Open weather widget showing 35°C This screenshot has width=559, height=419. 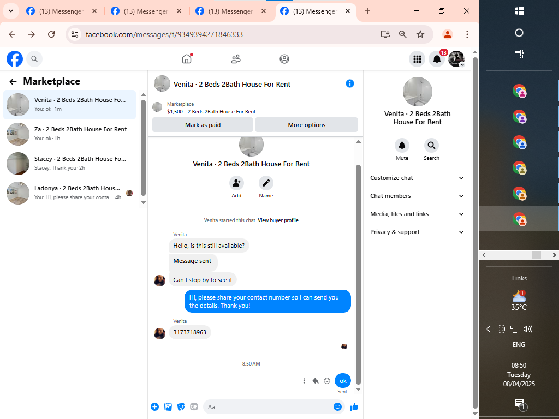(x=519, y=301)
